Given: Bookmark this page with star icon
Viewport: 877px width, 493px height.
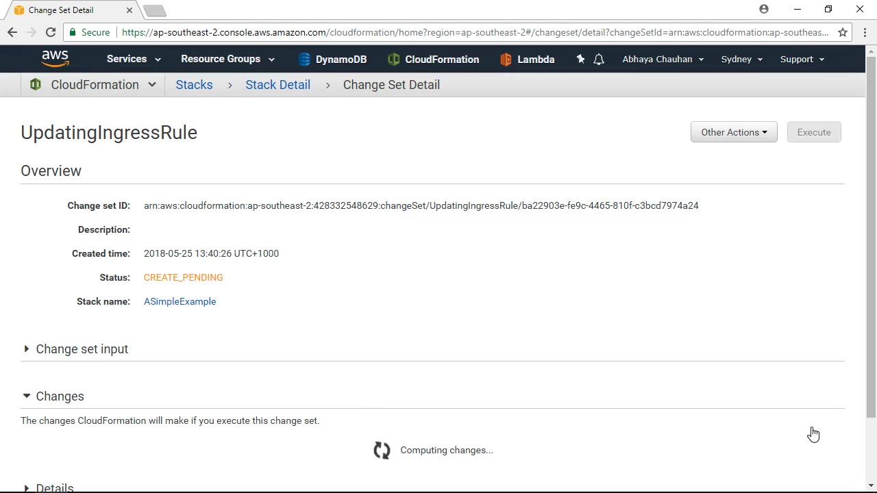Looking at the screenshot, I should pyautogui.click(x=843, y=32).
